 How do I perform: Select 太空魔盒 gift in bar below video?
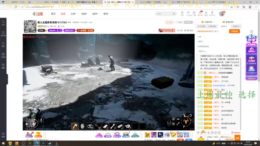click(x=126, y=135)
